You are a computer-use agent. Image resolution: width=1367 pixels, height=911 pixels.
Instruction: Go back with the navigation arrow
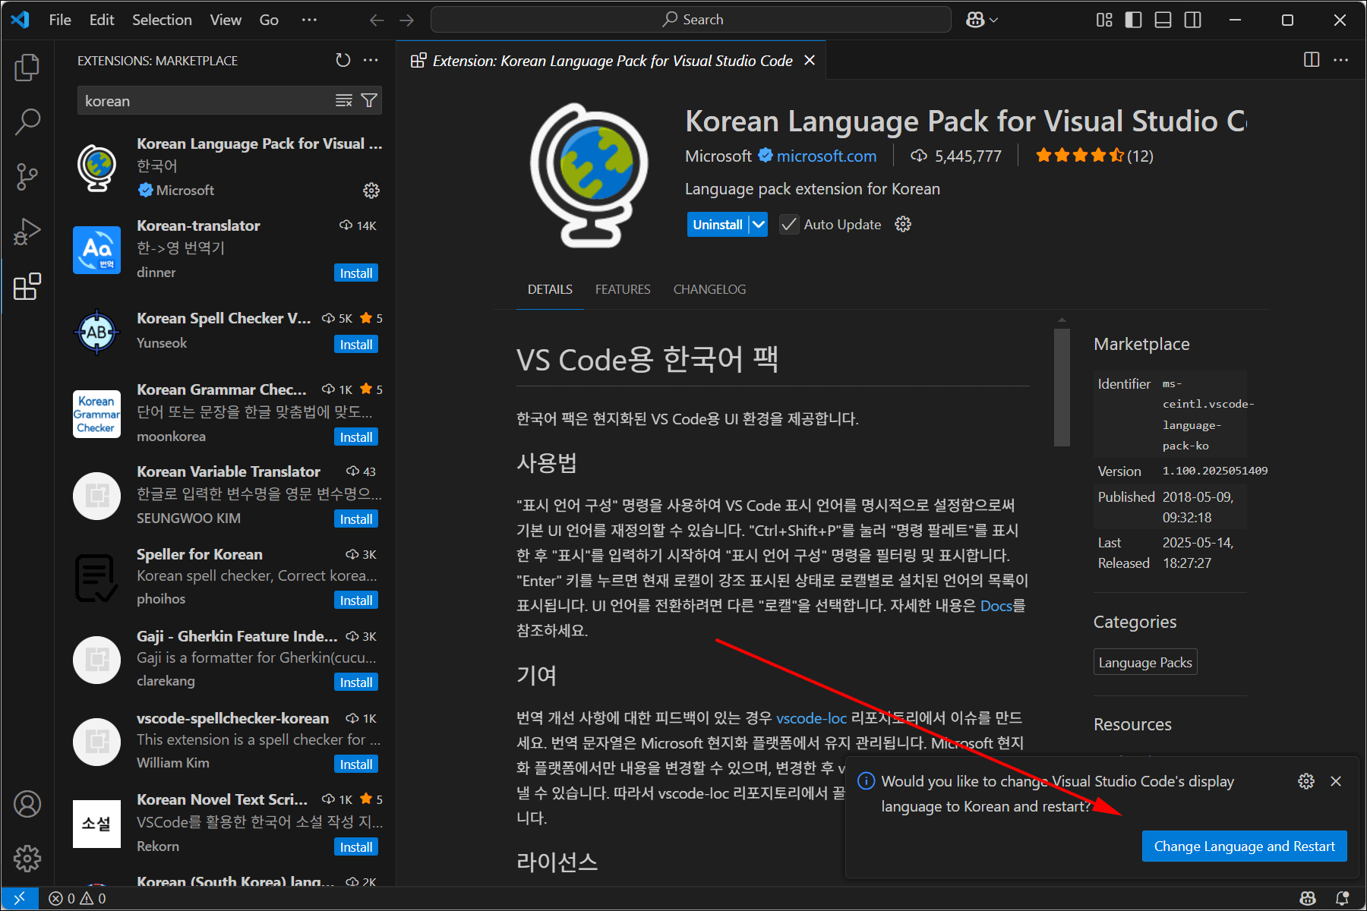[x=377, y=20]
